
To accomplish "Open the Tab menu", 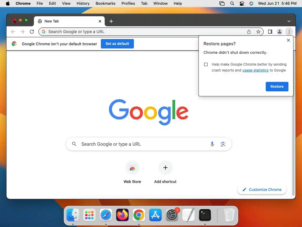I will pyautogui.click(x=144, y=4).
